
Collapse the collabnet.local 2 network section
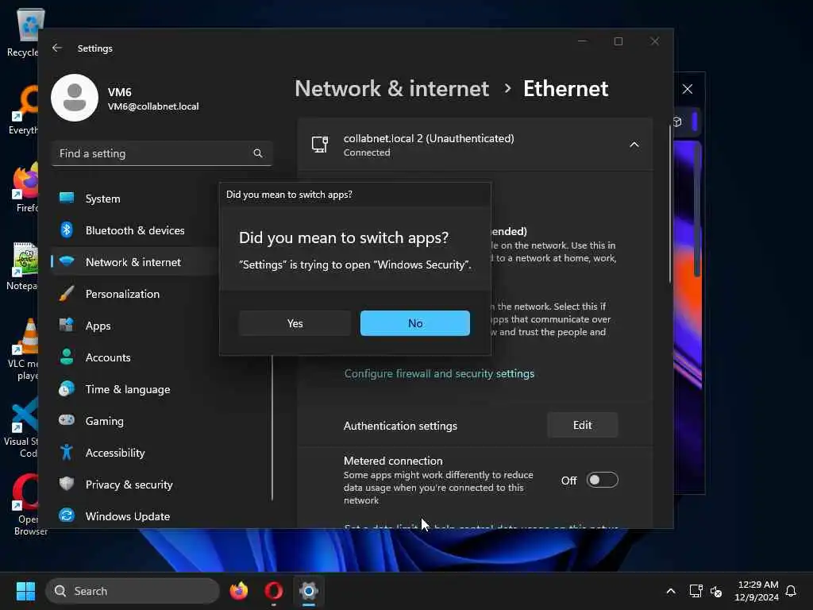coord(634,145)
